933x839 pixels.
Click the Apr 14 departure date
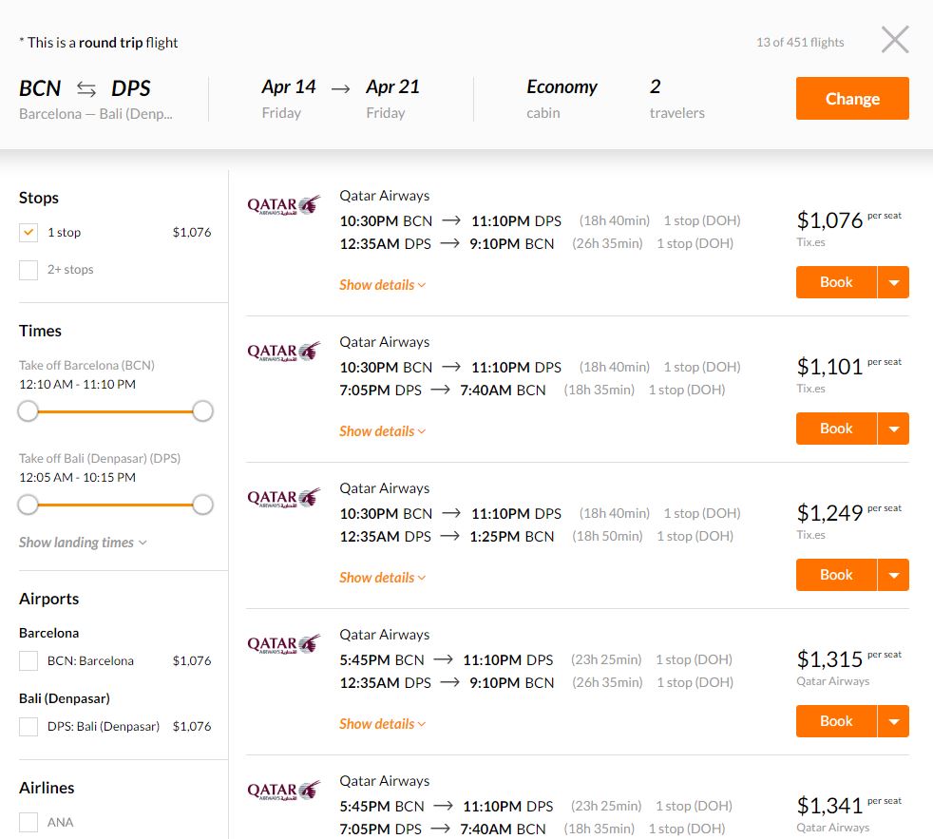(x=289, y=86)
